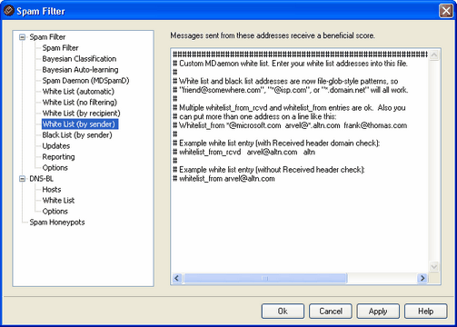Open White List under DNS-BL
This screenshot has width=457, height=327.
[58, 201]
